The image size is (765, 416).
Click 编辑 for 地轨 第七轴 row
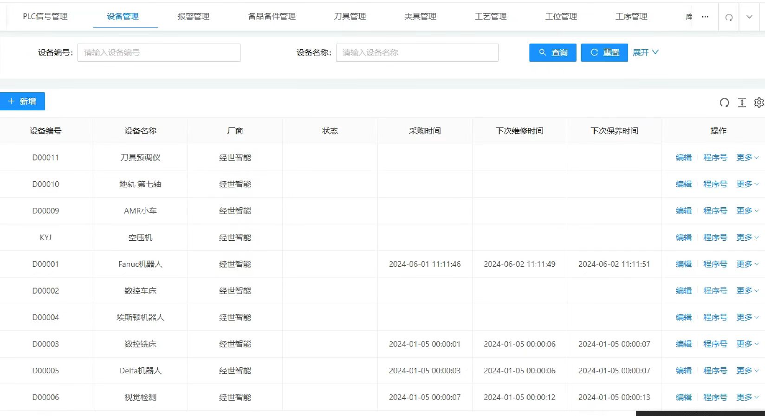coord(684,184)
